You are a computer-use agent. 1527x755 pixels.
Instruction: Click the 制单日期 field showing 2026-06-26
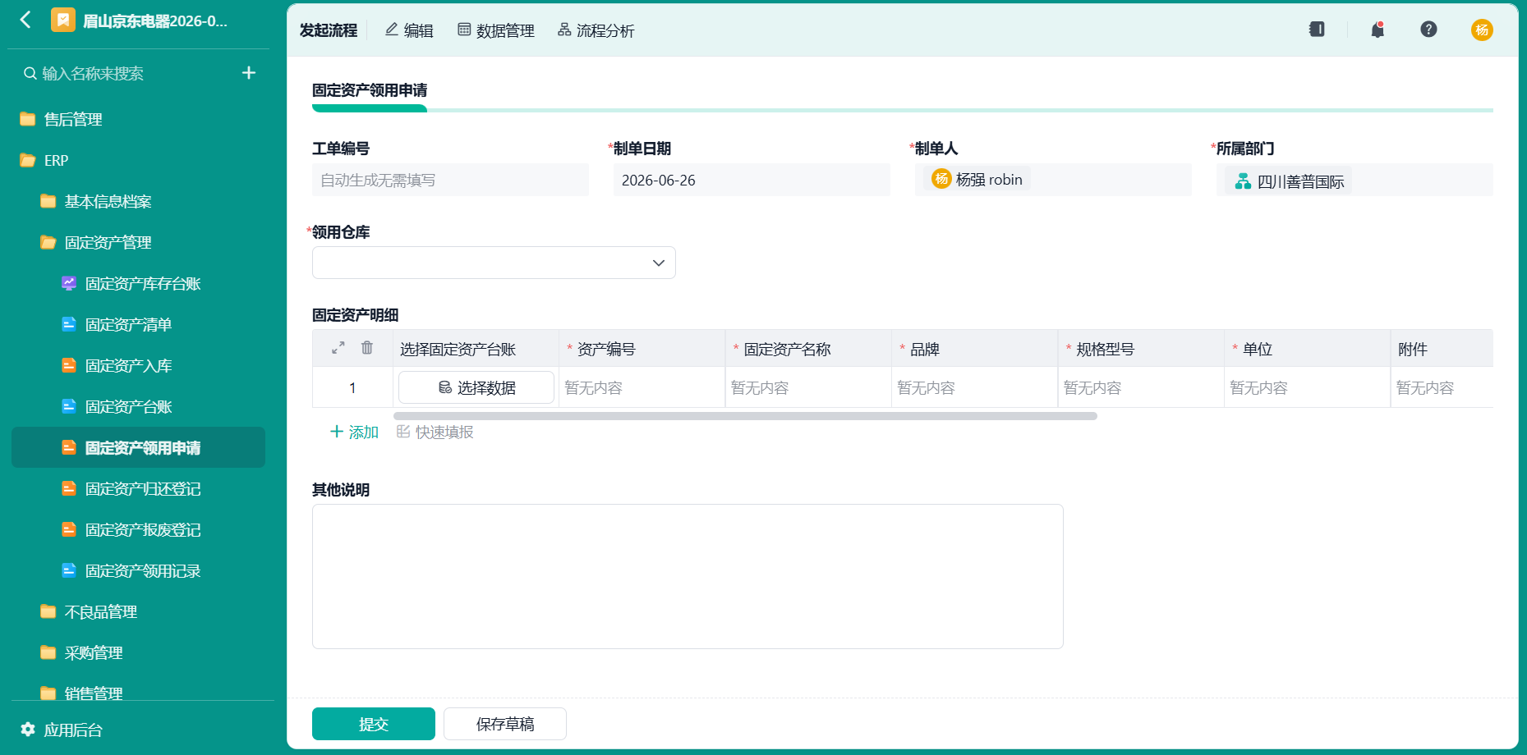click(752, 180)
